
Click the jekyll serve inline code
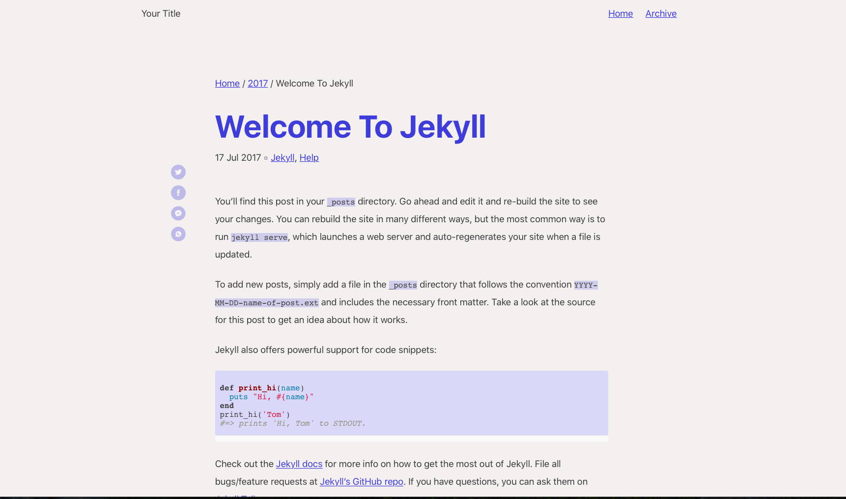[x=259, y=237]
